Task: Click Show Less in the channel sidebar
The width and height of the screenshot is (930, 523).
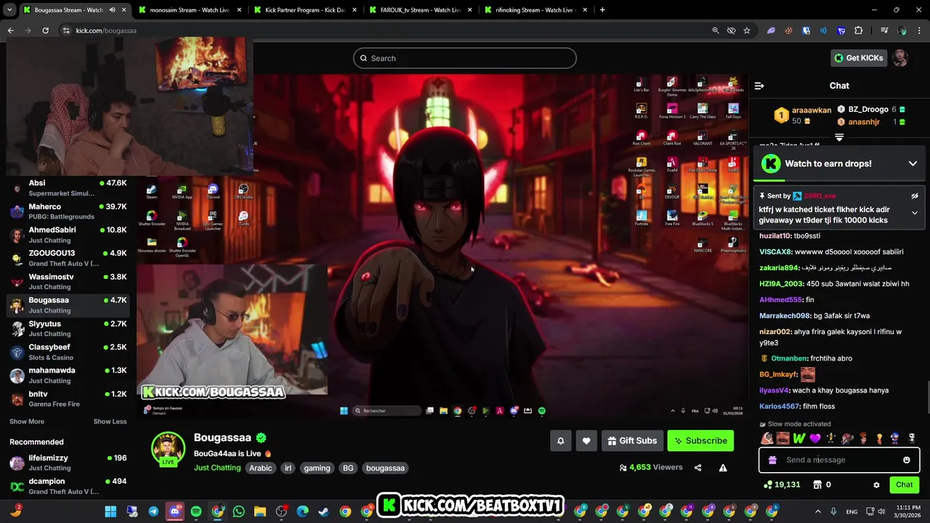Action: coord(110,421)
